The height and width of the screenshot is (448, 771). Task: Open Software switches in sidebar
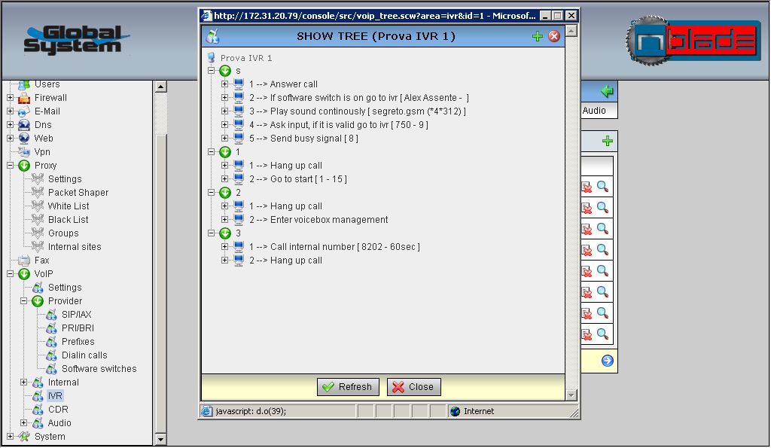pos(99,369)
